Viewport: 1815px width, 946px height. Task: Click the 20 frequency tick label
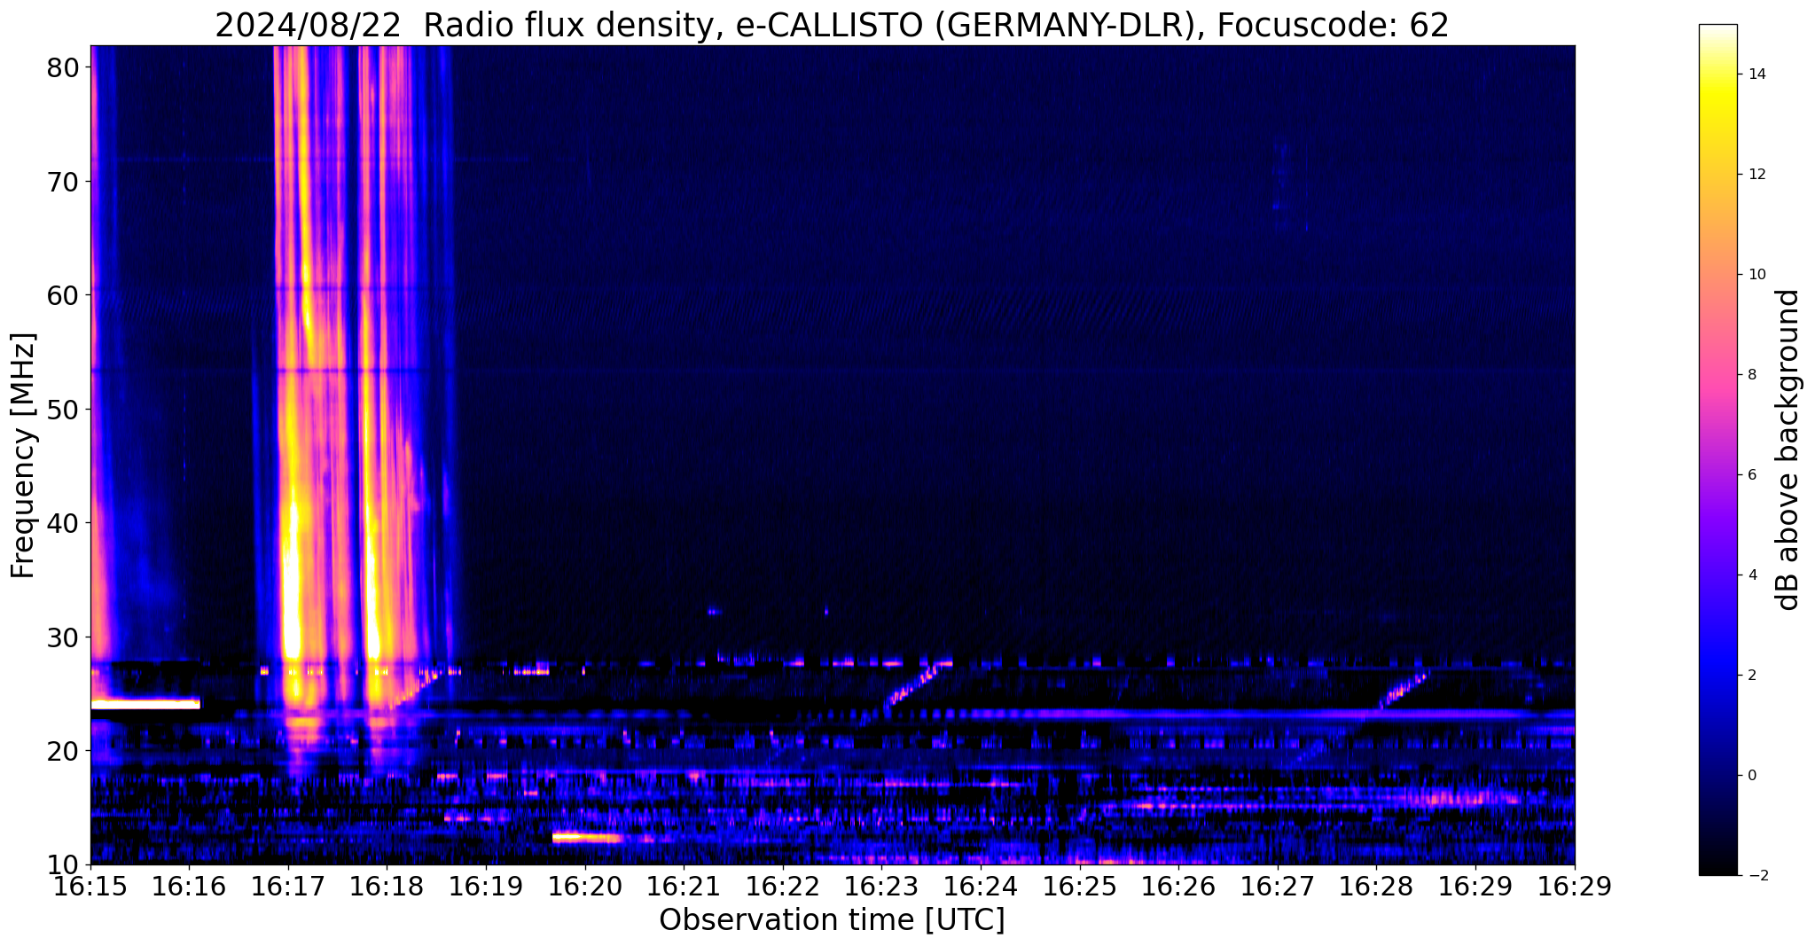[64, 751]
